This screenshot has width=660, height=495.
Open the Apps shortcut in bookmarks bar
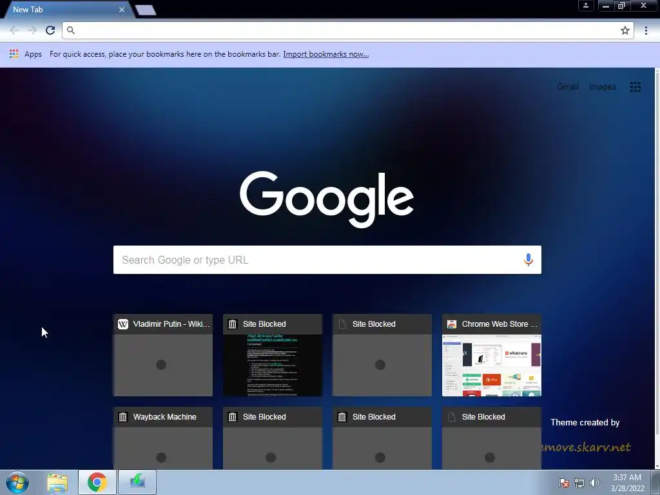[26, 54]
